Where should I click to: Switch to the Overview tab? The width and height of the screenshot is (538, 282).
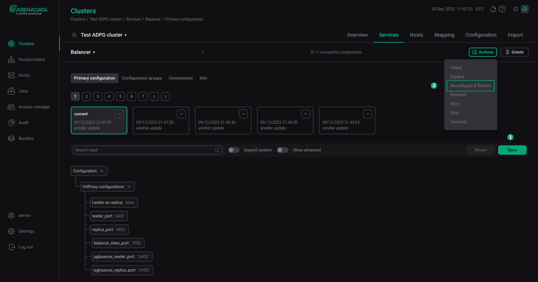(x=357, y=35)
